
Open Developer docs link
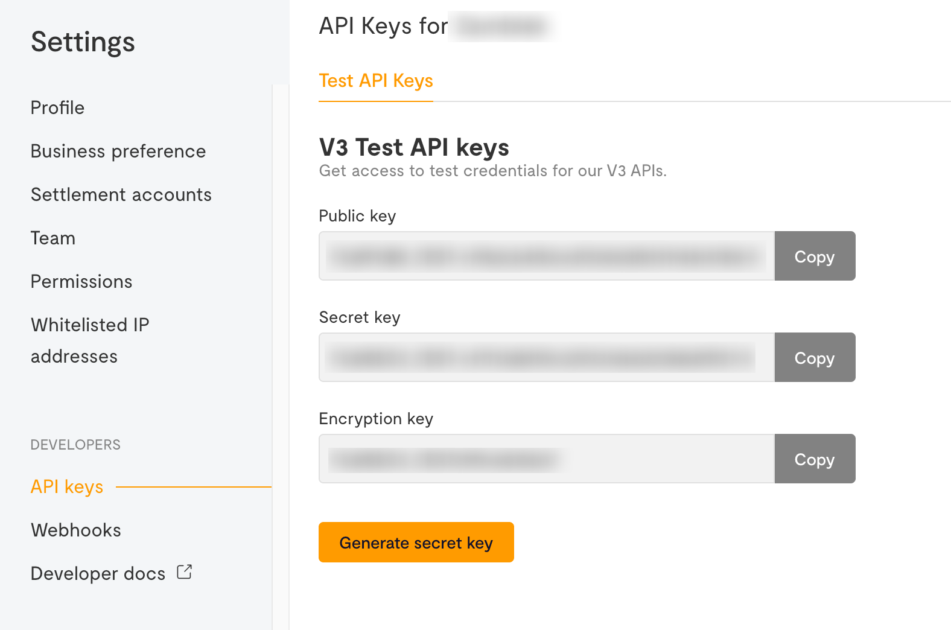pyautogui.click(x=98, y=574)
